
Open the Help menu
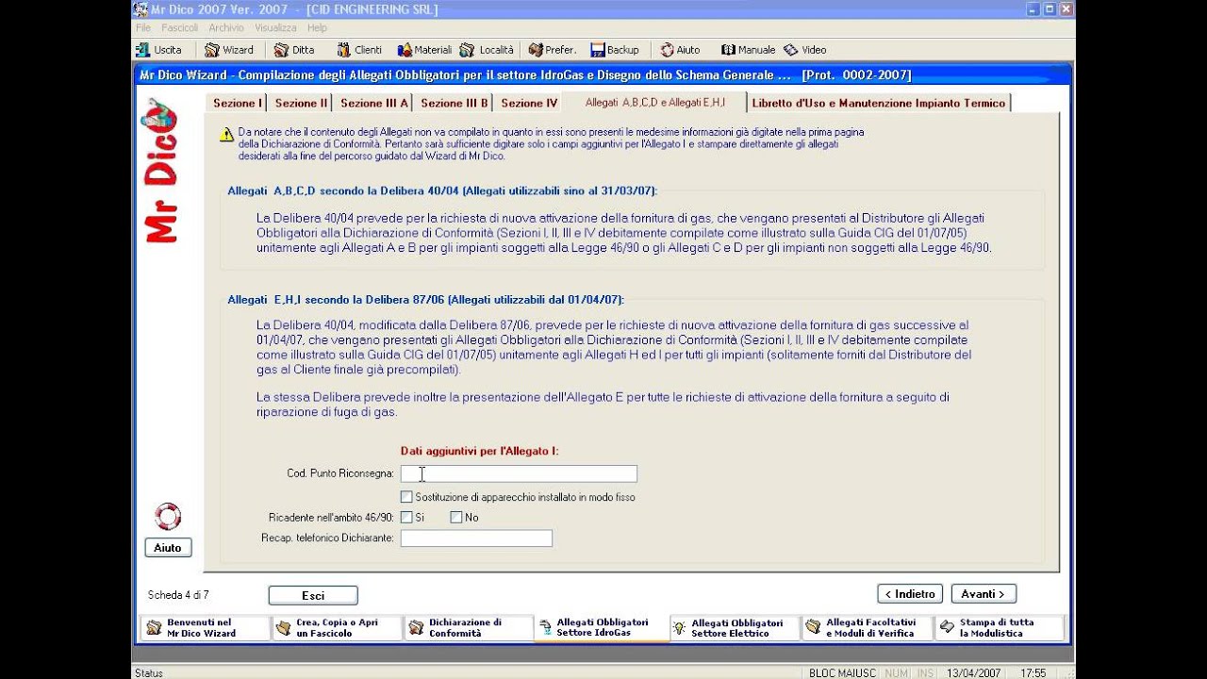click(317, 28)
